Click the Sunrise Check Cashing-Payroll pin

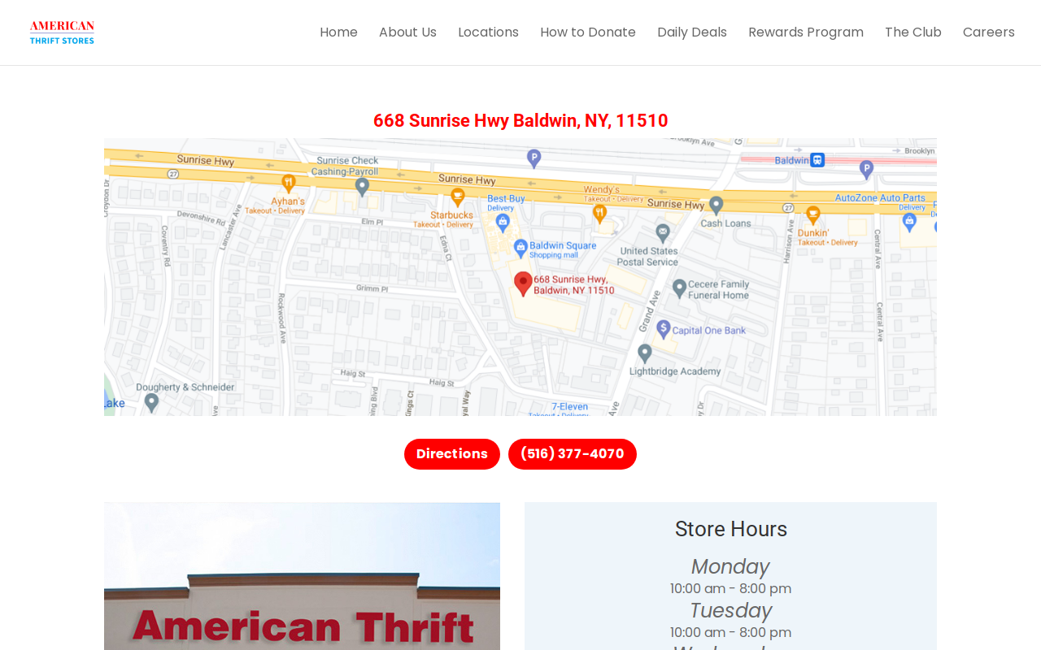362,187
